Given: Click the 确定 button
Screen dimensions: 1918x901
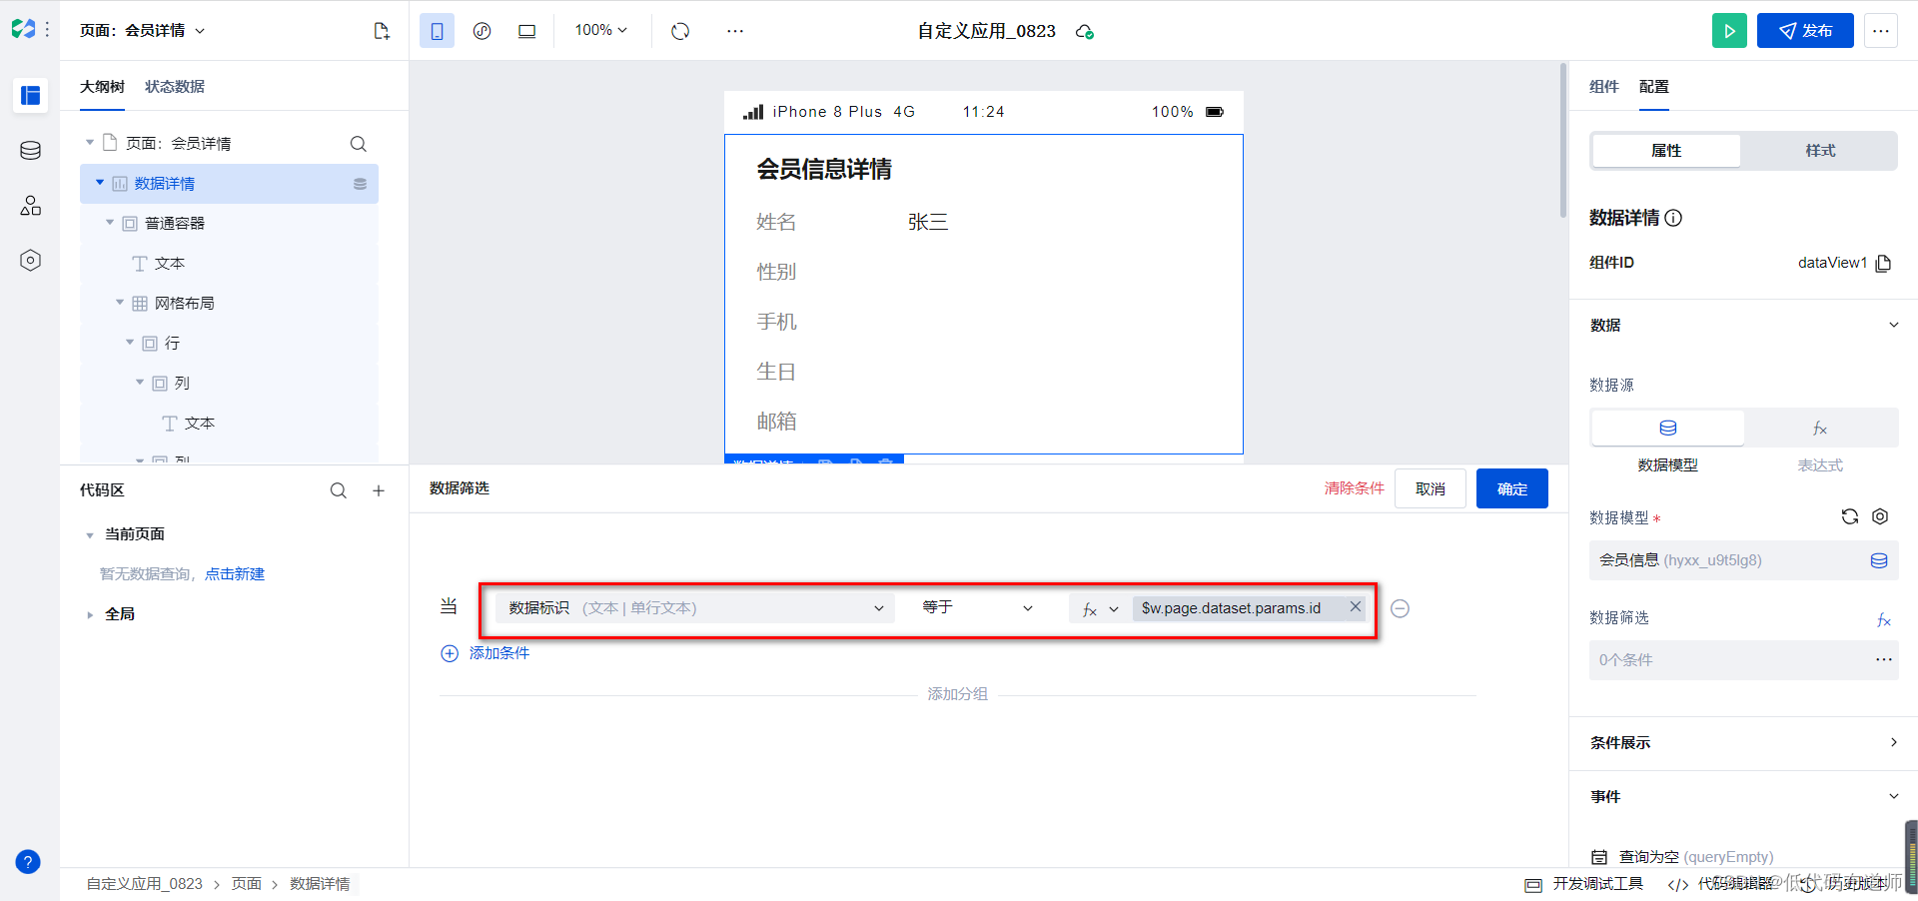Looking at the screenshot, I should pos(1512,488).
